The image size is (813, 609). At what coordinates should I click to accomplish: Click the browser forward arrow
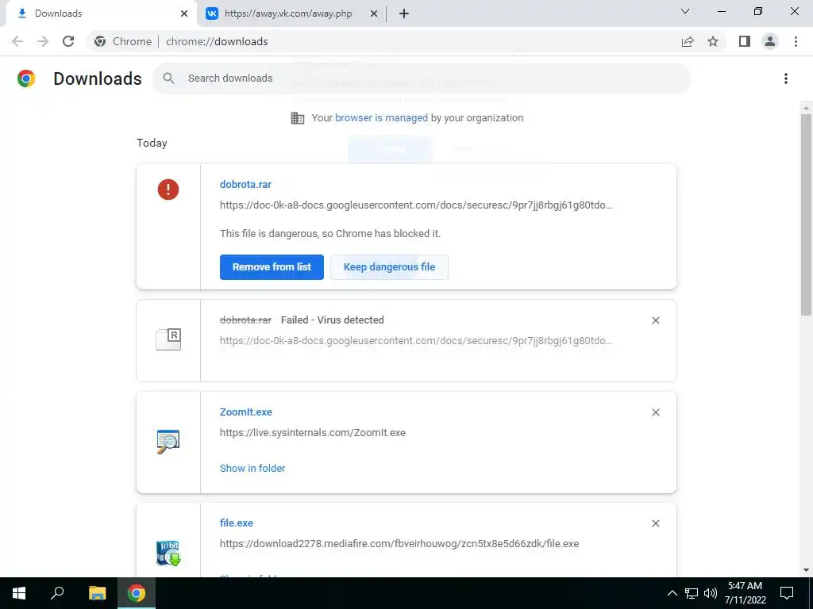[43, 41]
